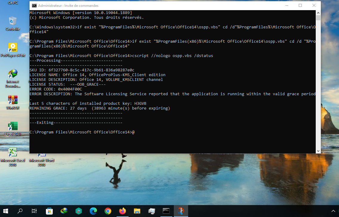Select the Microsoft Word 2010 shortcut
The image size is (339, 217).
tap(41, 160)
